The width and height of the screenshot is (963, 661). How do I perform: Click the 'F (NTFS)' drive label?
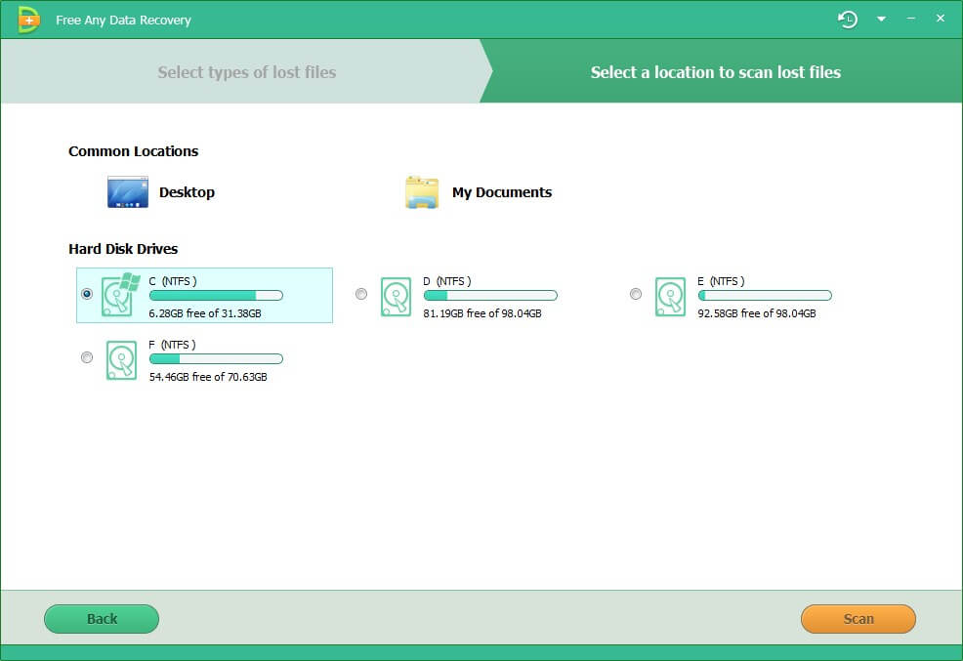[x=172, y=345]
